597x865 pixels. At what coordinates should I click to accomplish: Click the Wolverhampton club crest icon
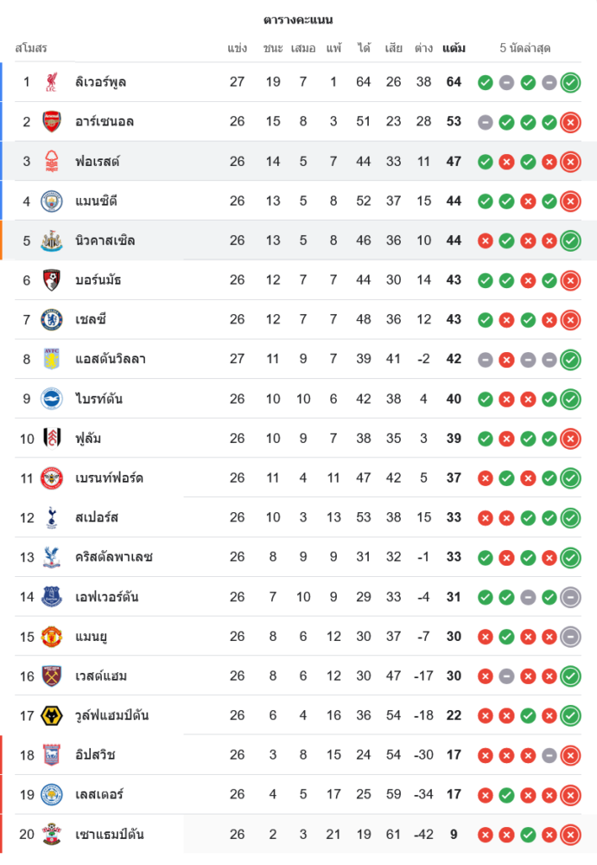point(51,715)
